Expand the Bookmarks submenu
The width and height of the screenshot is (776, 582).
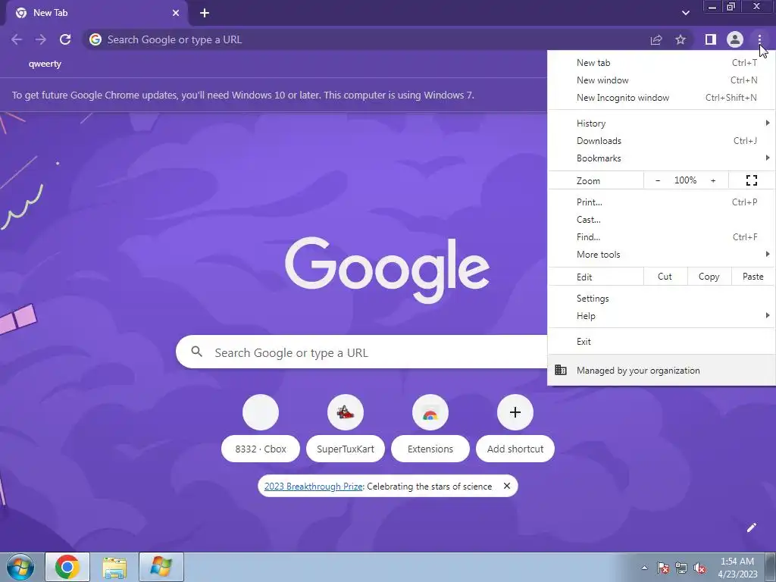pos(661,158)
